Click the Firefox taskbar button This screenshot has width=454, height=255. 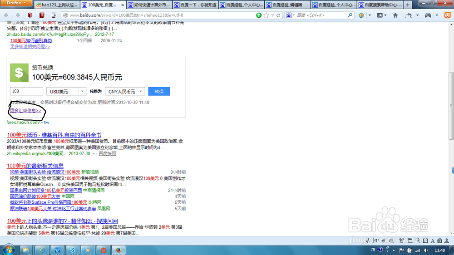[x=118, y=250]
